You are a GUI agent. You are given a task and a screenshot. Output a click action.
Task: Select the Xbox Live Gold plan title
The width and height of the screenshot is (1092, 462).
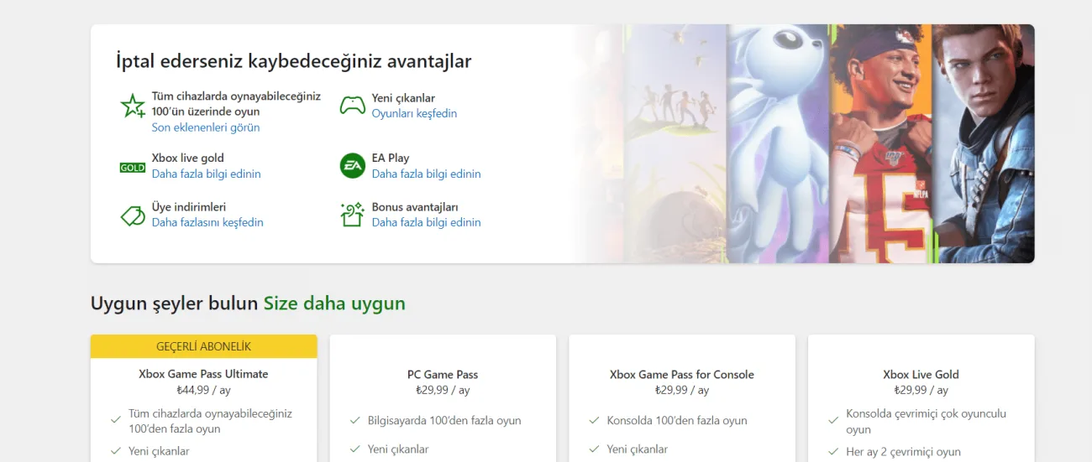pos(921,375)
